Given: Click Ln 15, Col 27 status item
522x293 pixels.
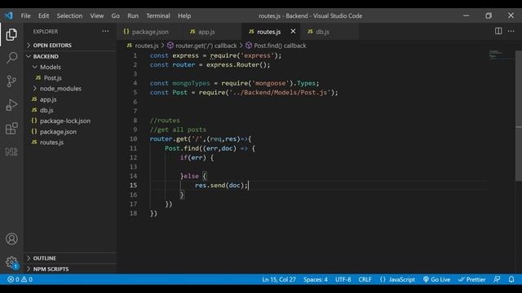Looking at the screenshot, I should tap(279, 279).
